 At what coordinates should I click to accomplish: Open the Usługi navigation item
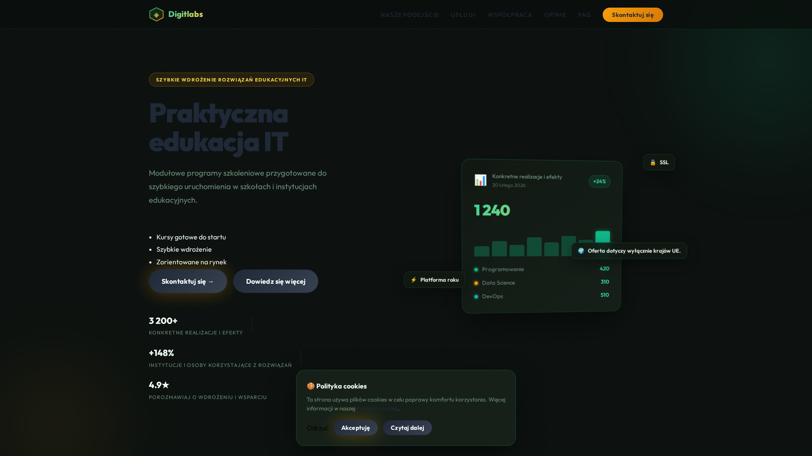click(463, 15)
